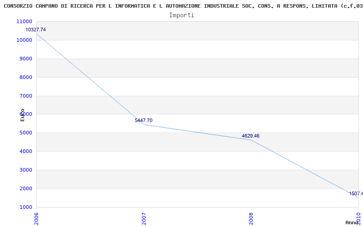This screenshot has width=363, height=227.
Task: Click the 8000 y-axis value
Action: coord(25,77)
